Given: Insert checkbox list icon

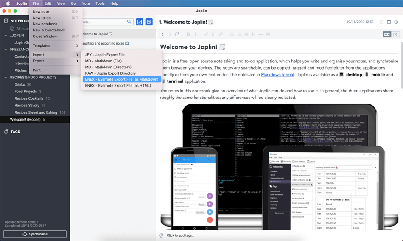Looking at the screenshot, I should [x=246, y=34].
